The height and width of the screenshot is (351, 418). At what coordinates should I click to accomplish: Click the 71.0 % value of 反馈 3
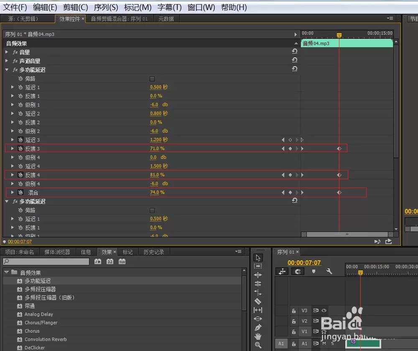point(157,148)
